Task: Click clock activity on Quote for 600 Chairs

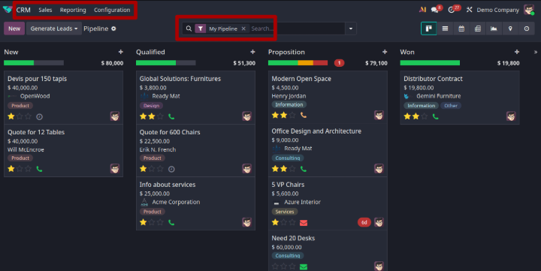Action: tap(171, 169)
